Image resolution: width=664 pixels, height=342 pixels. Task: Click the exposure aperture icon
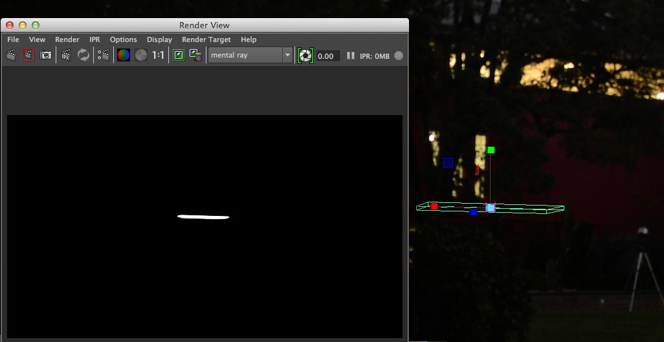pos(305,56)
